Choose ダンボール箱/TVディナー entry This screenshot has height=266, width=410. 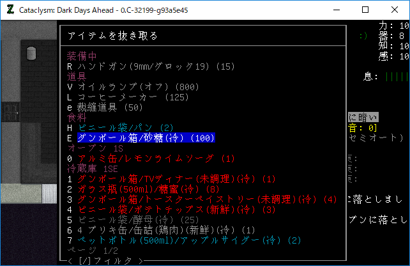point(171,178)
